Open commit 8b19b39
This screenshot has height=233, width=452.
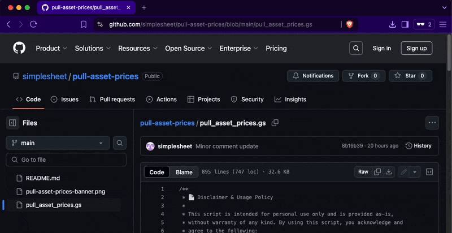click(x=352, y=146)
